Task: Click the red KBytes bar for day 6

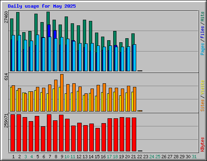Action: [43, 139]
